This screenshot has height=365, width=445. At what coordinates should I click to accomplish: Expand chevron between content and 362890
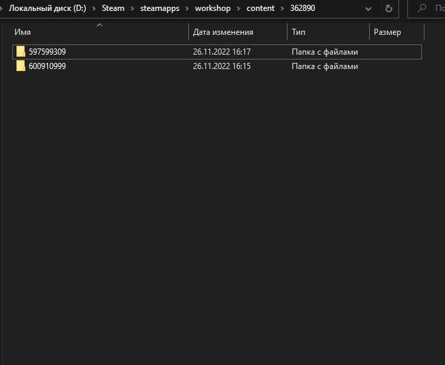point(282,8)
